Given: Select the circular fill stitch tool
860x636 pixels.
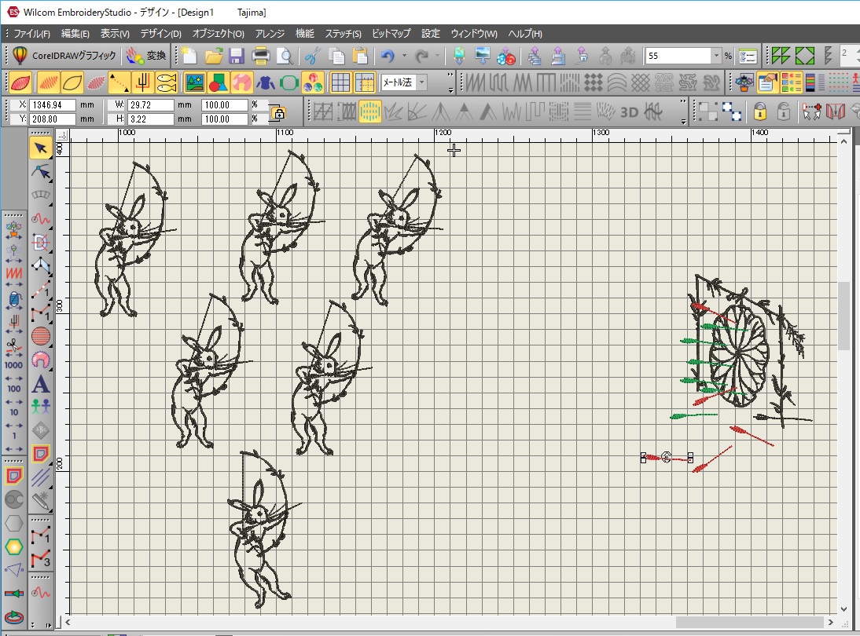Looking at the screenshot, I should 41,336.
